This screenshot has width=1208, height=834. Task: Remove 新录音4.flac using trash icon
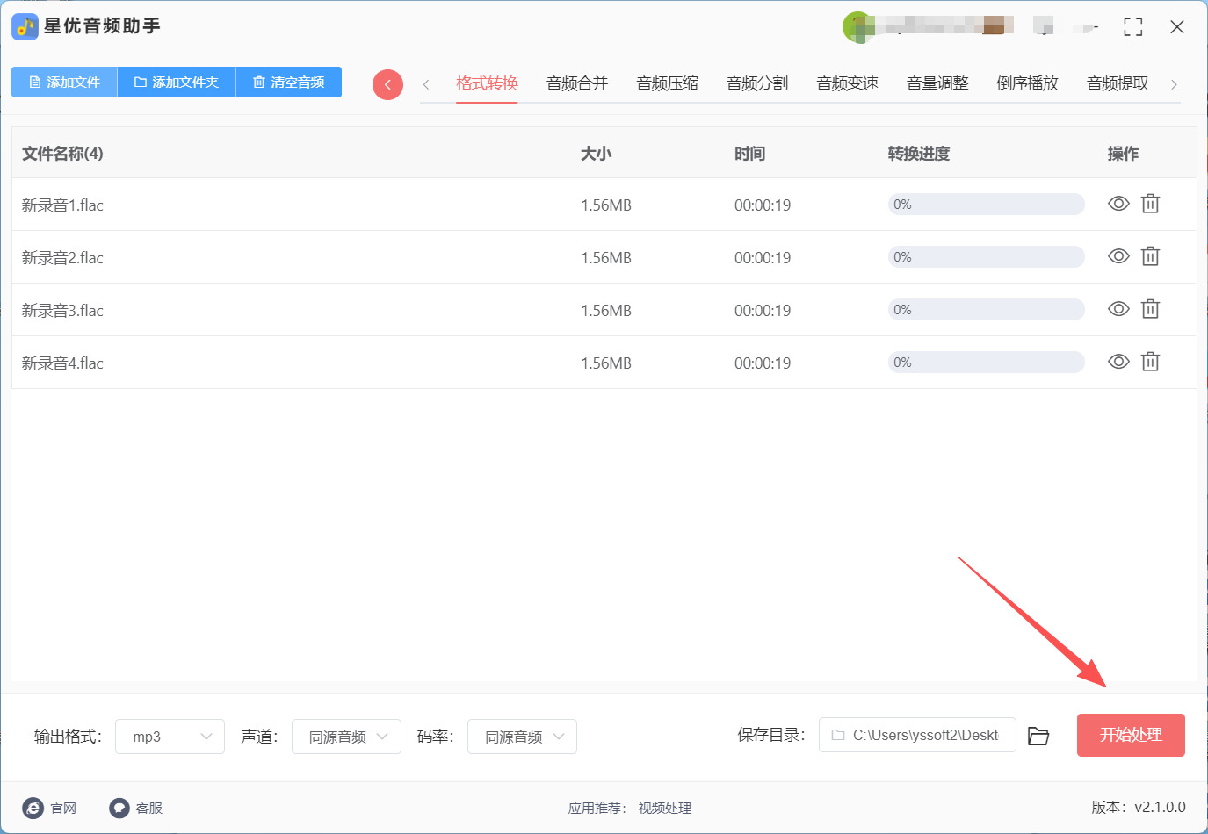coord(1150,362)
